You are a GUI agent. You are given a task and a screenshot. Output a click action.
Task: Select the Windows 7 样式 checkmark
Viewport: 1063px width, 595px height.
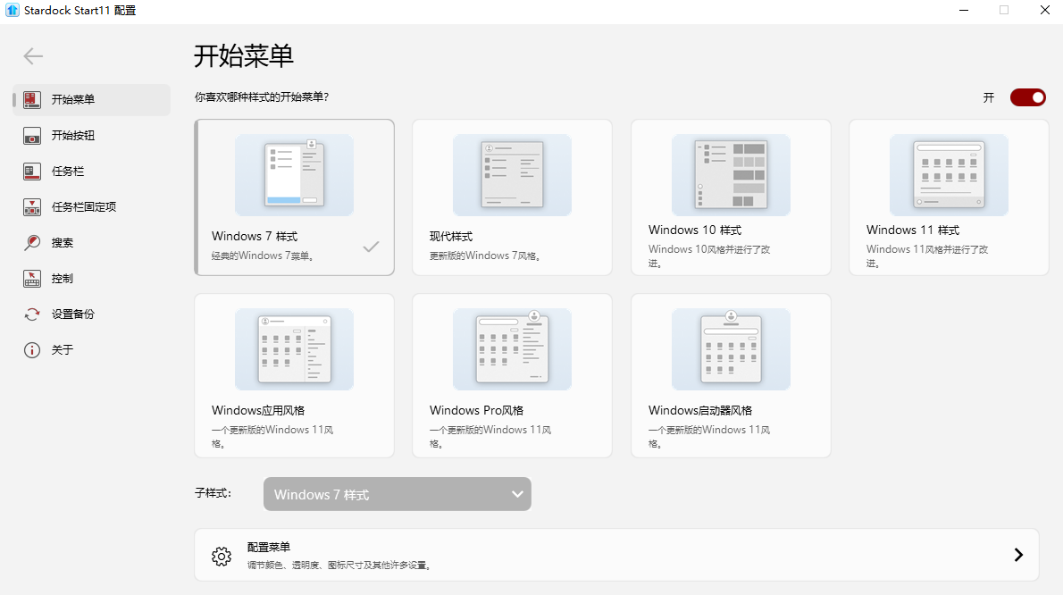pos(371,247)
